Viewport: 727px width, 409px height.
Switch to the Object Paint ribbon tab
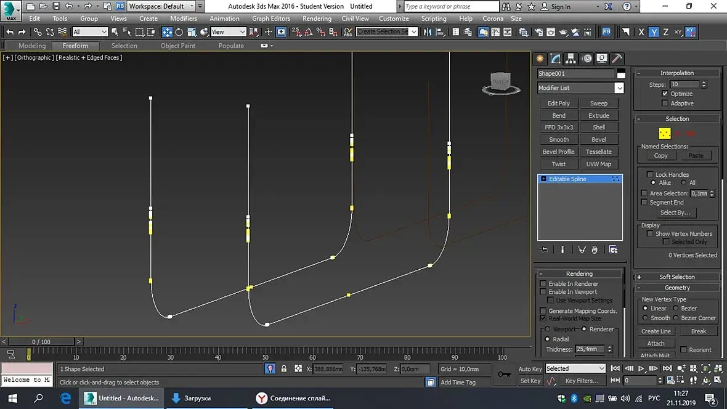177,46
